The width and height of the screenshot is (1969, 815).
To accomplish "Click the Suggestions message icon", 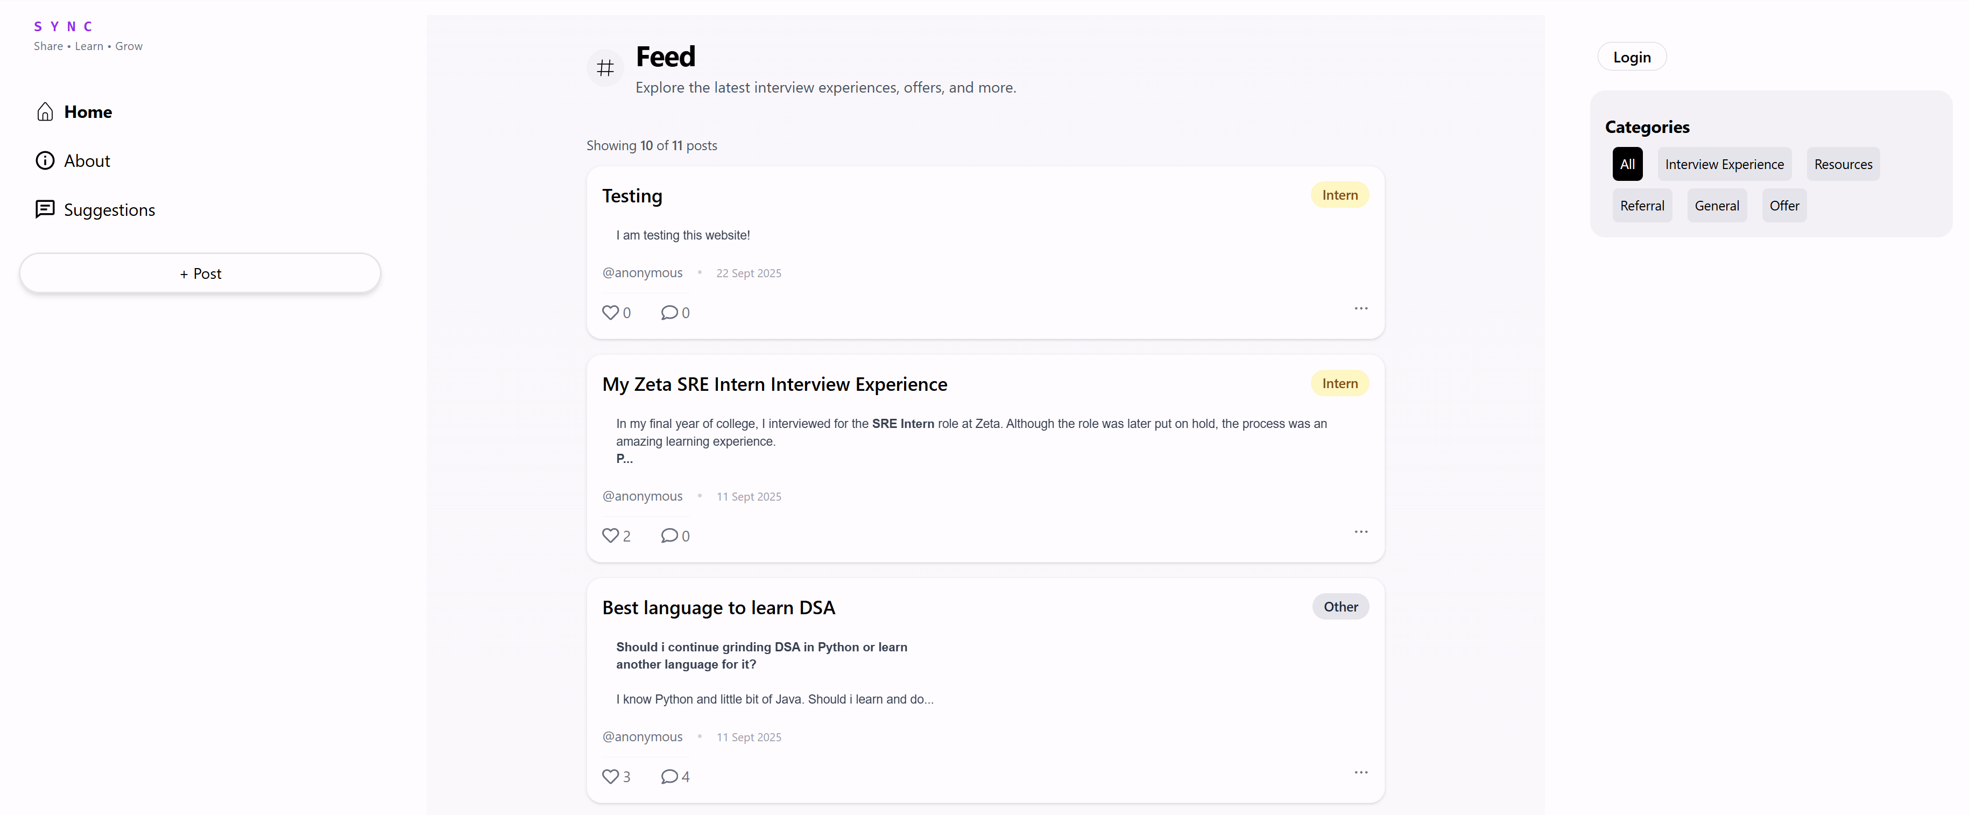I will [x=45, y=209].
